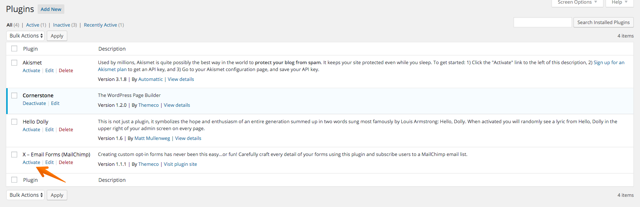Check the select-all checkbox in table footer
The image size is (640, 207).
[14, 180]
